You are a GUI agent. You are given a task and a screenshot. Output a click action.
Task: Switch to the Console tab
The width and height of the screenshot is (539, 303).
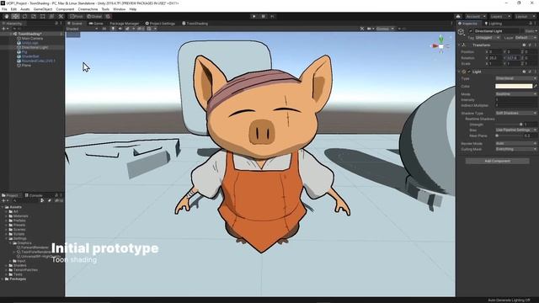(34, 195)
